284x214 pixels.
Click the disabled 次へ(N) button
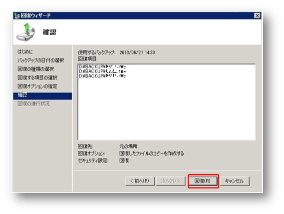[170, 181]
